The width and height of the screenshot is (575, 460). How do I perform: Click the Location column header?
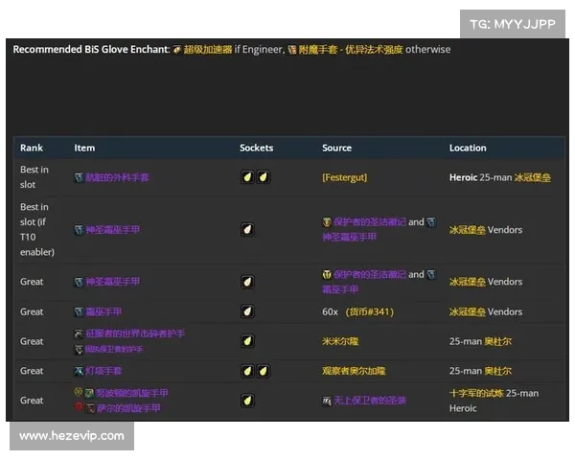468,148
